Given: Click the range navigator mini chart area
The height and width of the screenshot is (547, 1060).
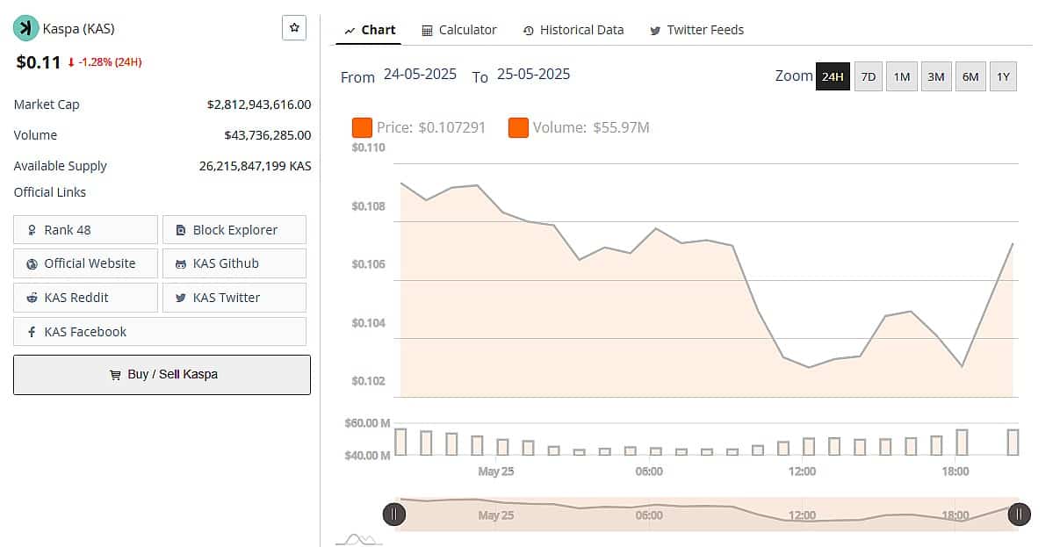Looking at the screenshot, I should click(707, 515).
